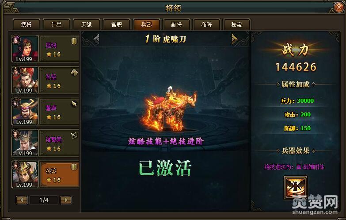Image resolution: width=346 pixels, height=220 pixels.
Task: Open the 布阵 tab
Action: (206, 24)
